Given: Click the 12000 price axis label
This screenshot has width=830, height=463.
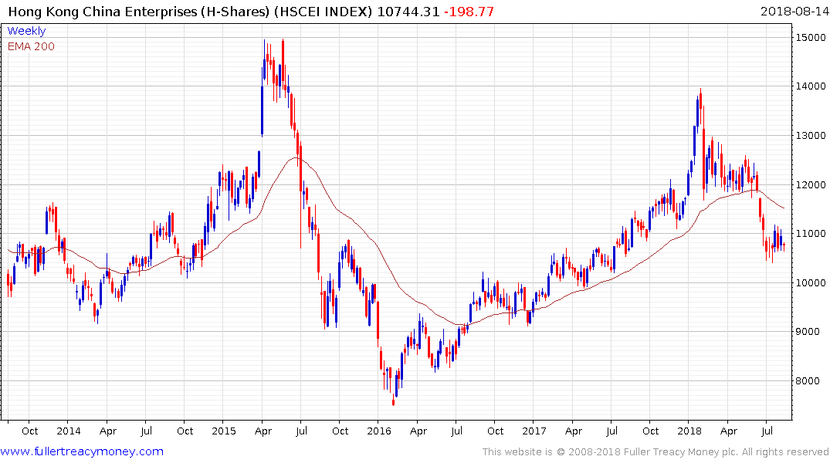Looking at the screenshot, I should (x=809, y=184).
